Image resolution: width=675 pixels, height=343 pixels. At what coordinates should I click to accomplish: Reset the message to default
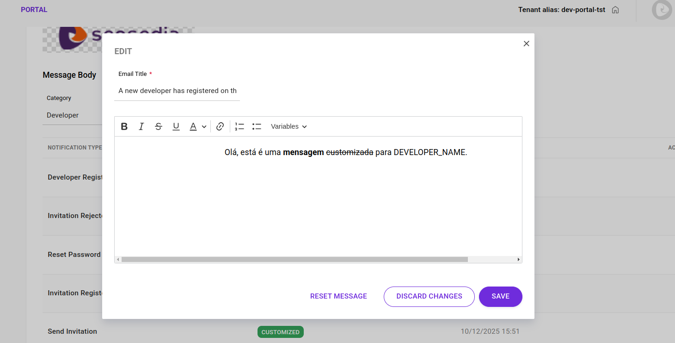tap(338, 296)
